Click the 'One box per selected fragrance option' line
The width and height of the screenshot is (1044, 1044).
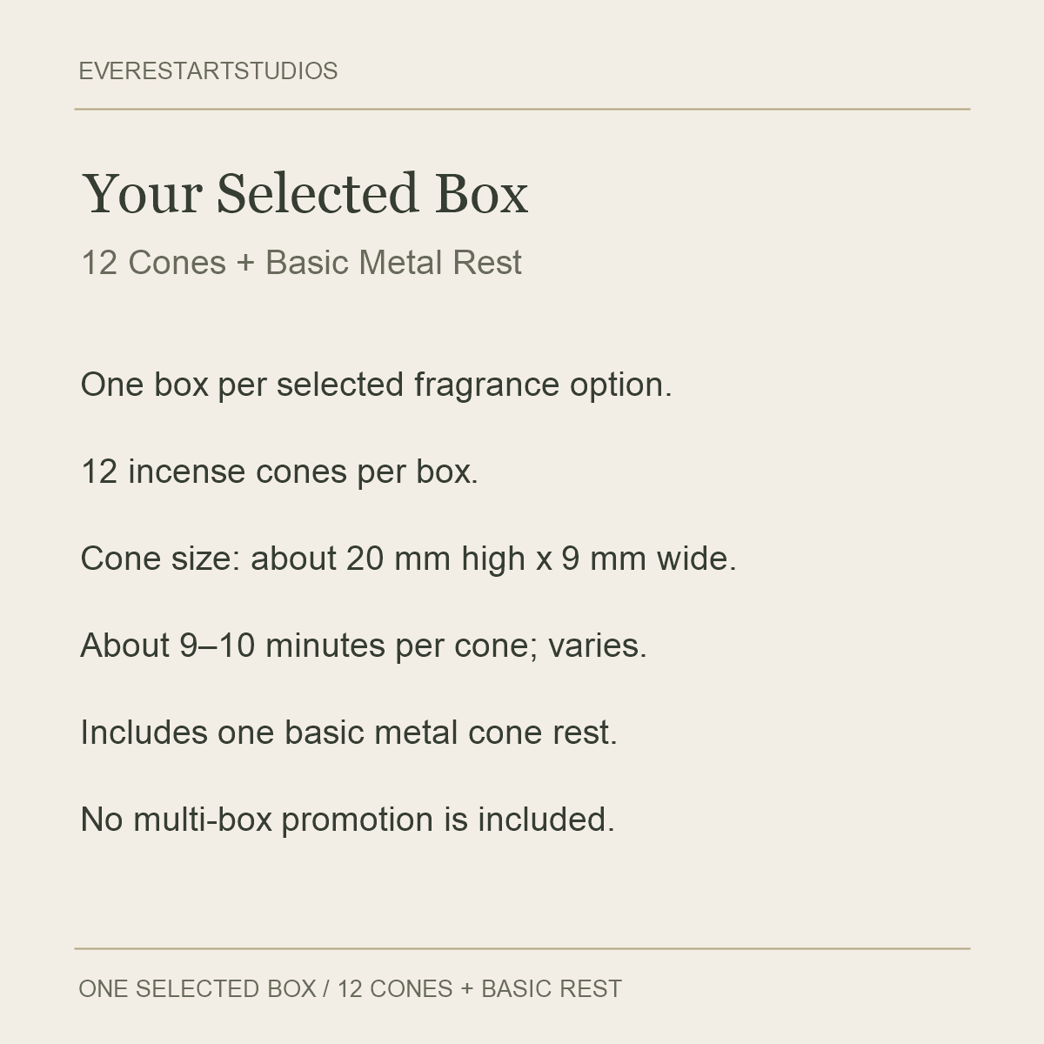(x=376, y=385)
